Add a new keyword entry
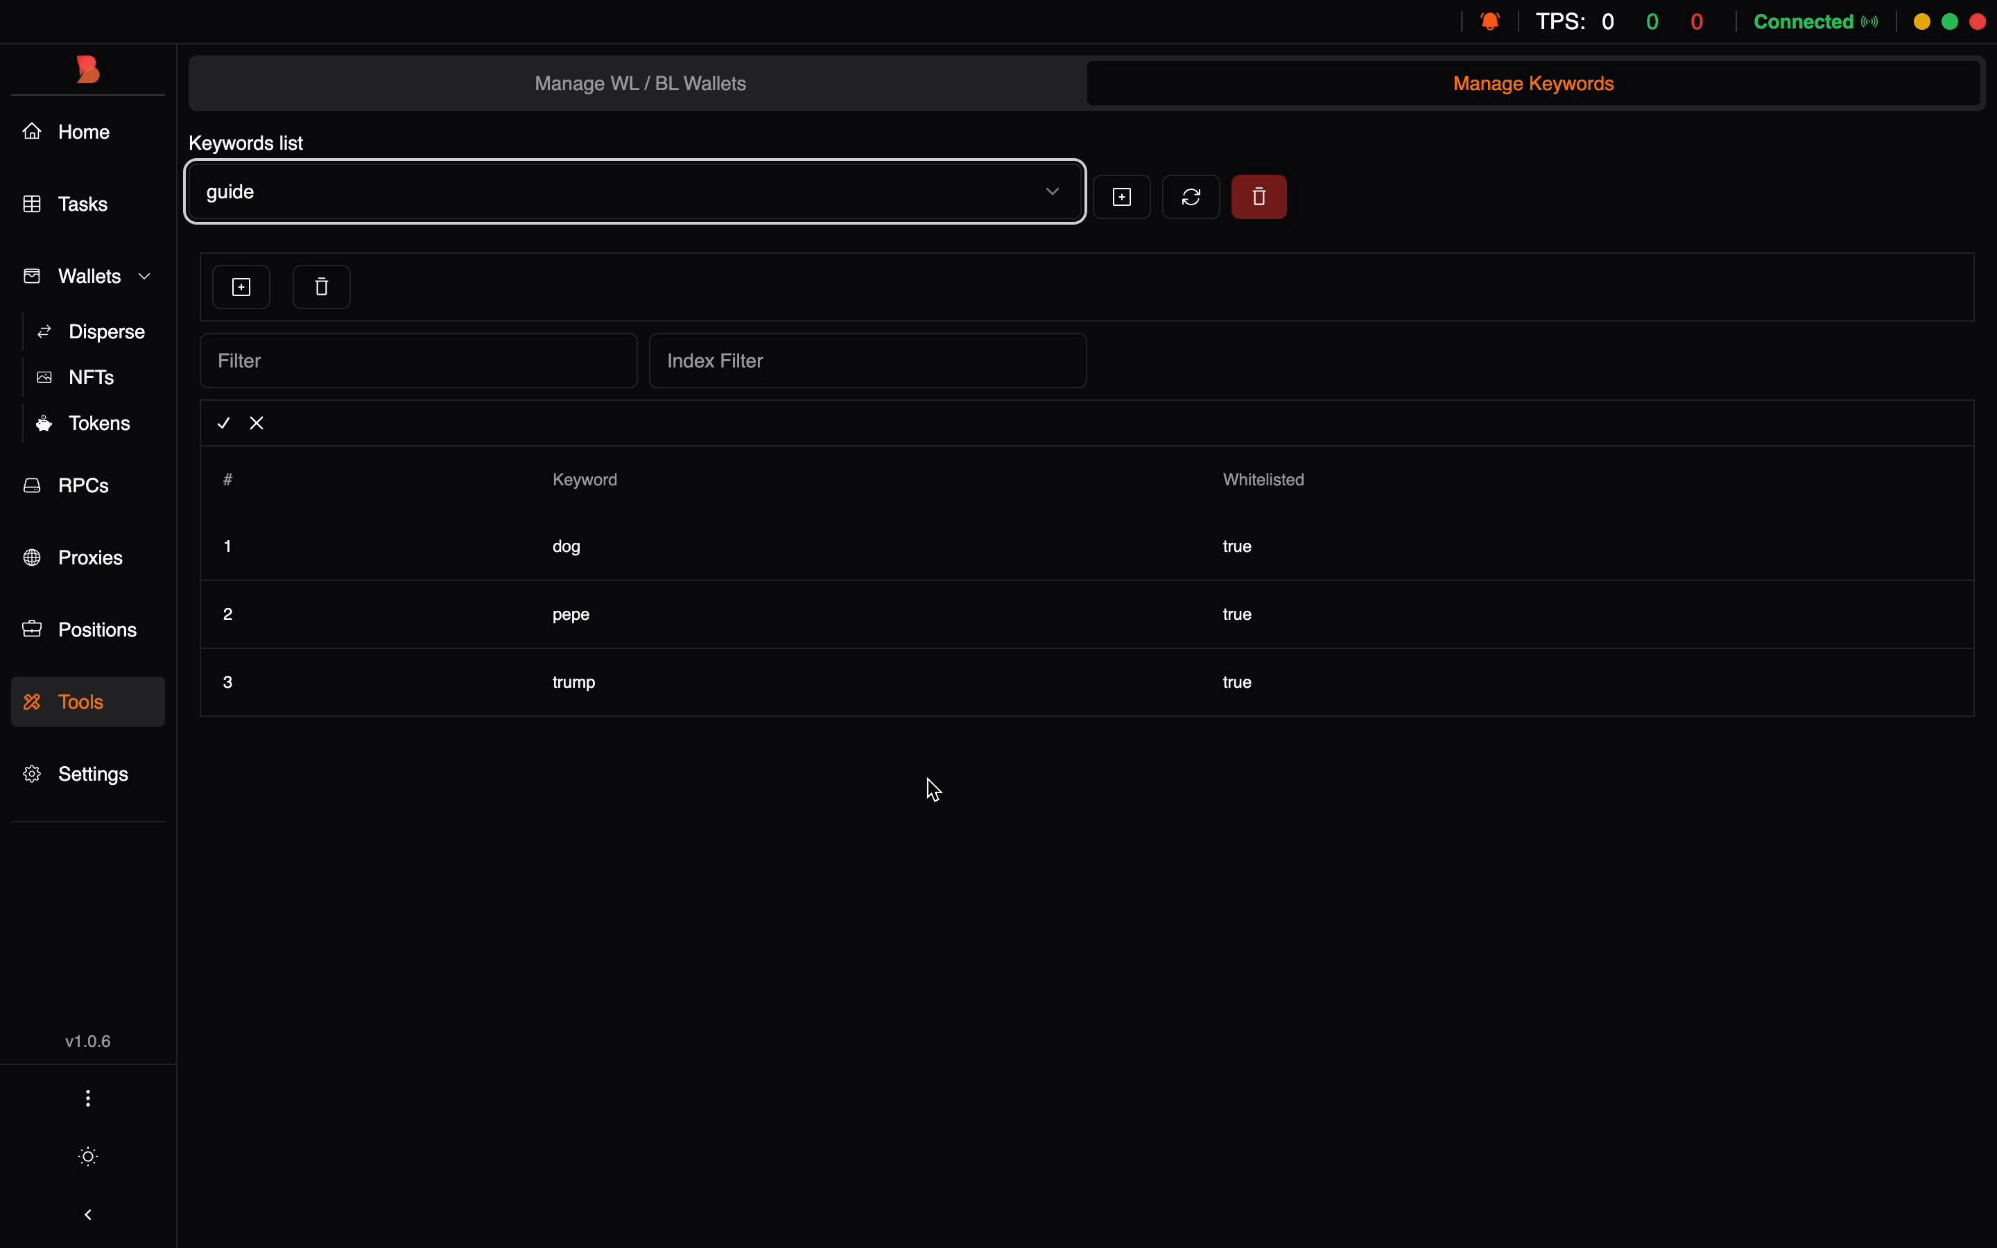 241,287
